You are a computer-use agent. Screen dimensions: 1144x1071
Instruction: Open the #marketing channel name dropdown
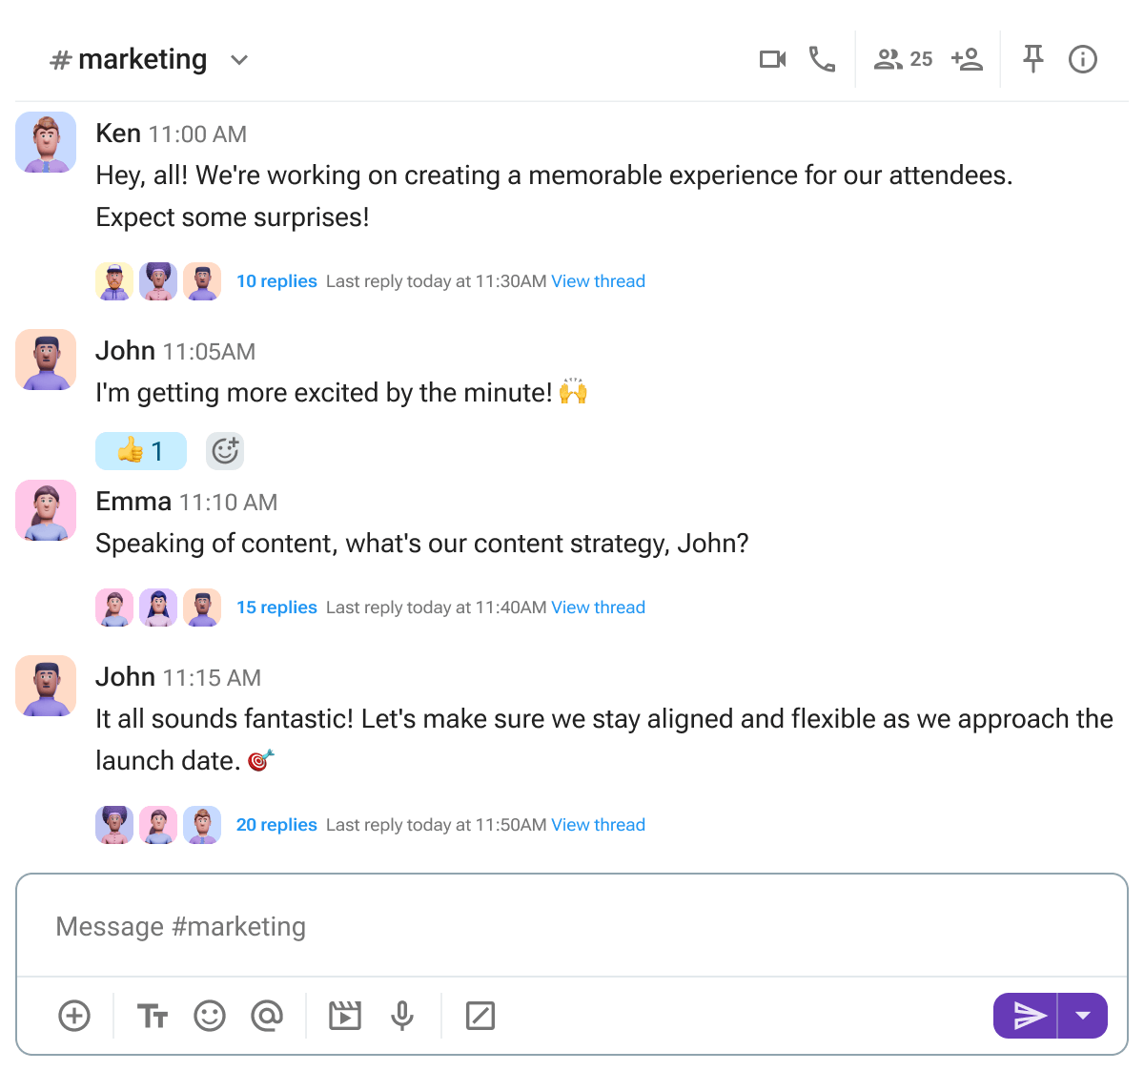(x=238, y=59)
